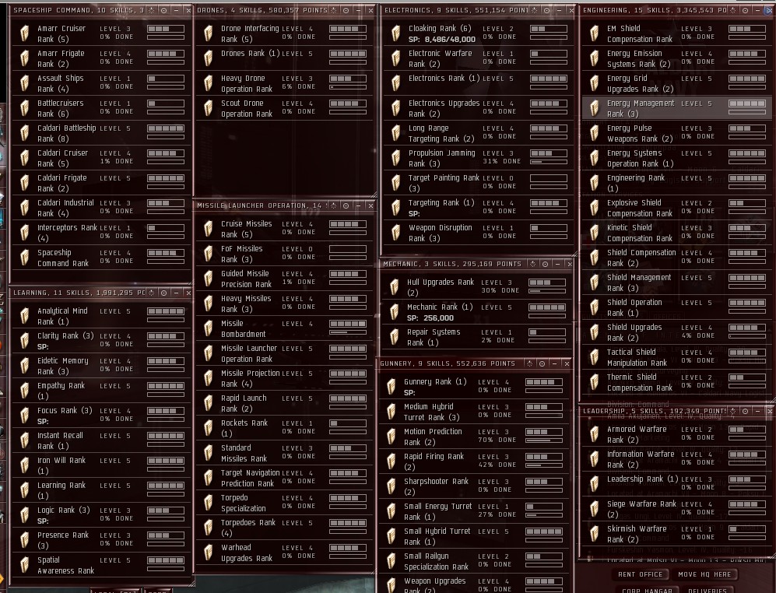776x593 pixels.
Task: Click the Caldari Cruiser level progress bar
Action: pyautogui.click(x=165, y=153)
